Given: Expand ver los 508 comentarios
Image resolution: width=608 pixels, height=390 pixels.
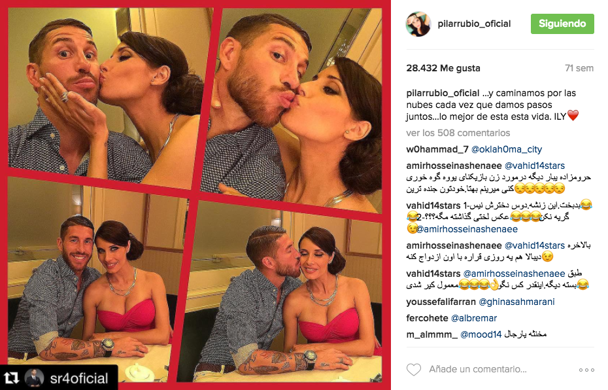Looking at the screenshot, I should (x=458, y=133).
